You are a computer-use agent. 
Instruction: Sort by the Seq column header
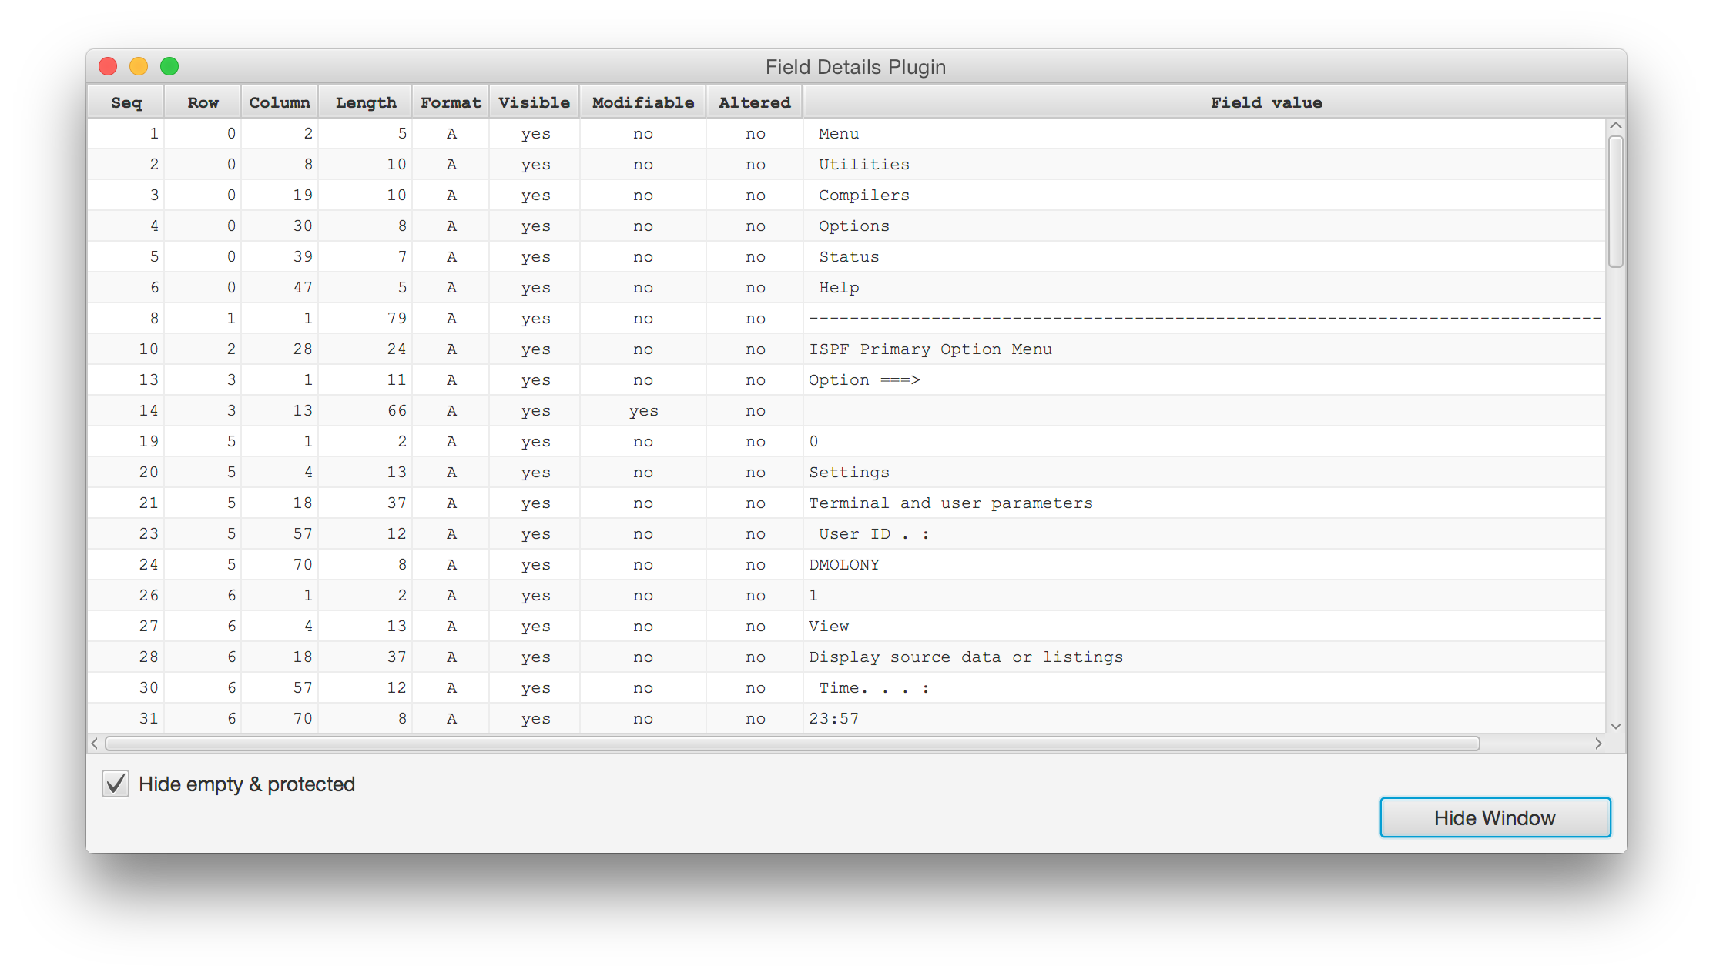click(126, 102)
